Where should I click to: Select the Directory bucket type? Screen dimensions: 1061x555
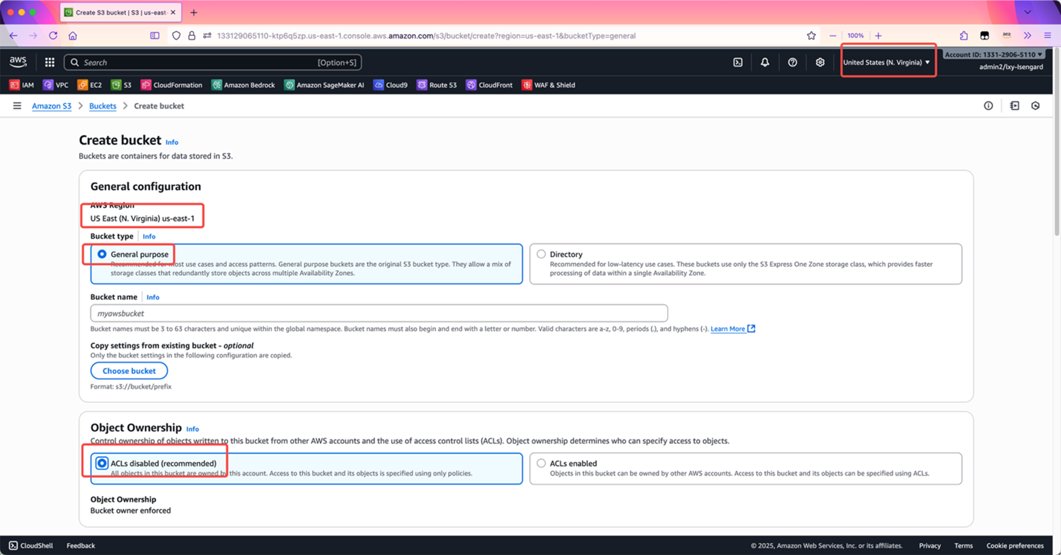[541, 254]
